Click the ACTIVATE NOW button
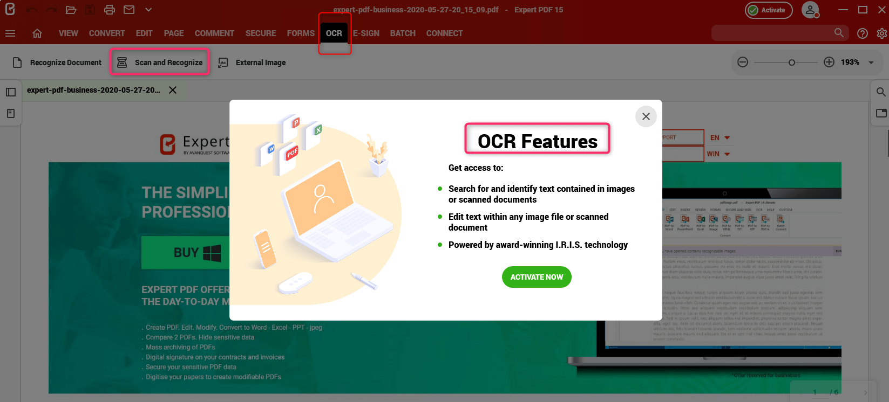 [537, 277]
